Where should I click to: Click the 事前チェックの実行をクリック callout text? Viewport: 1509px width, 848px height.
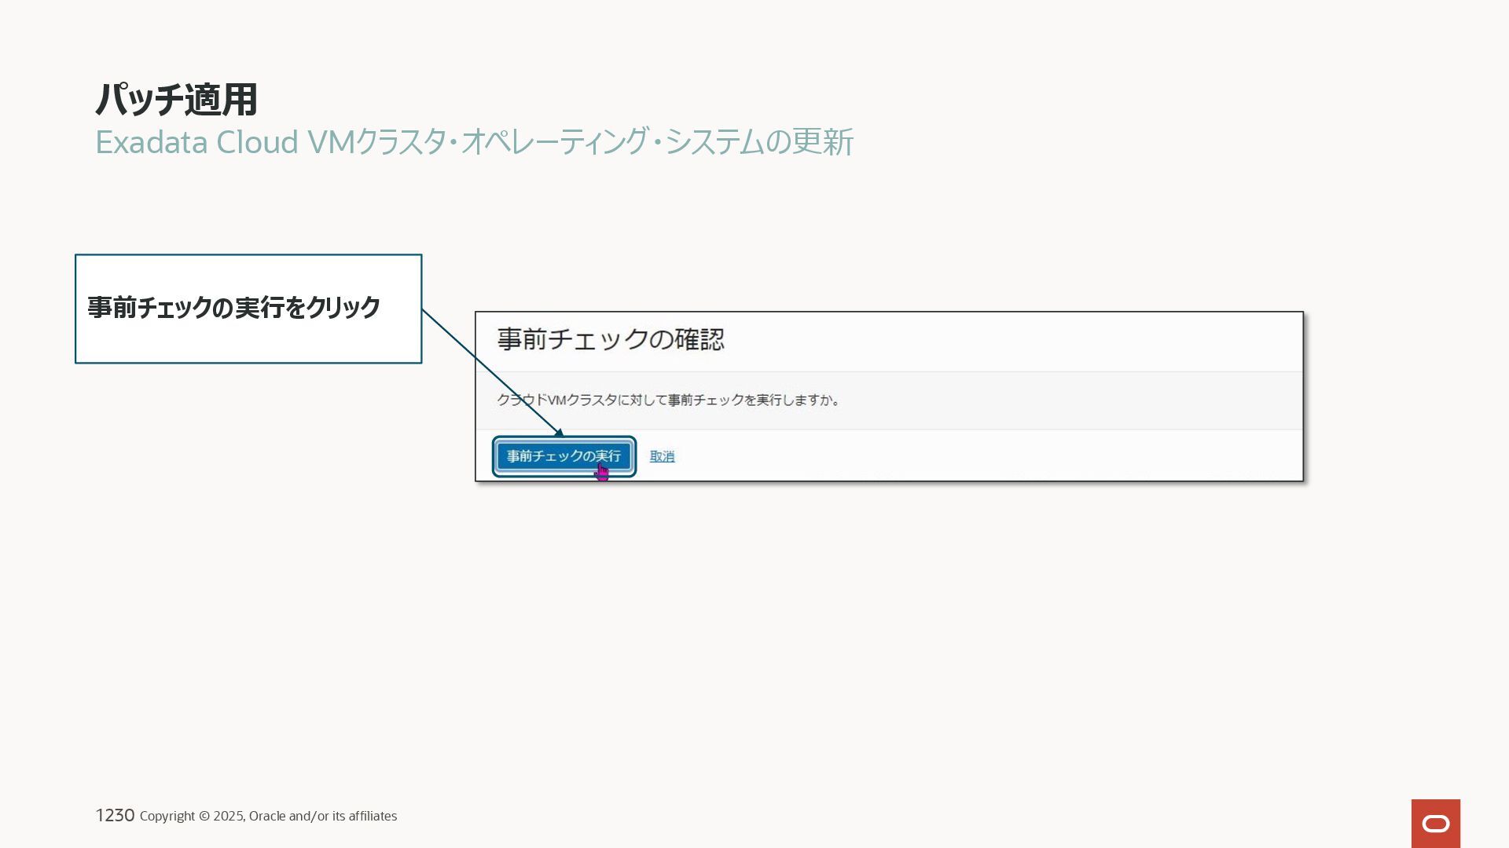(x=233, y=308)
